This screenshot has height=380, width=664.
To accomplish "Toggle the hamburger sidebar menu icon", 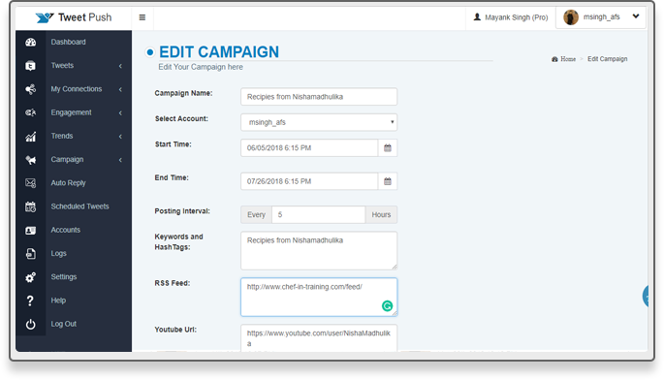I will click(142, 17).
